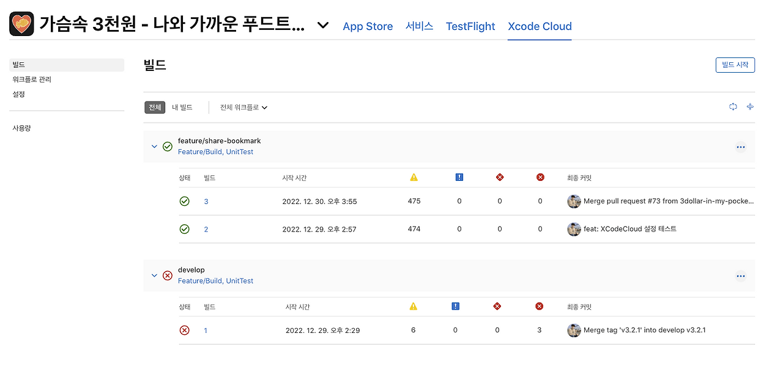Click the feature/share-bookmark branch name
The image size is (783, 380).
pyautogui.click(x=220, y=141)
